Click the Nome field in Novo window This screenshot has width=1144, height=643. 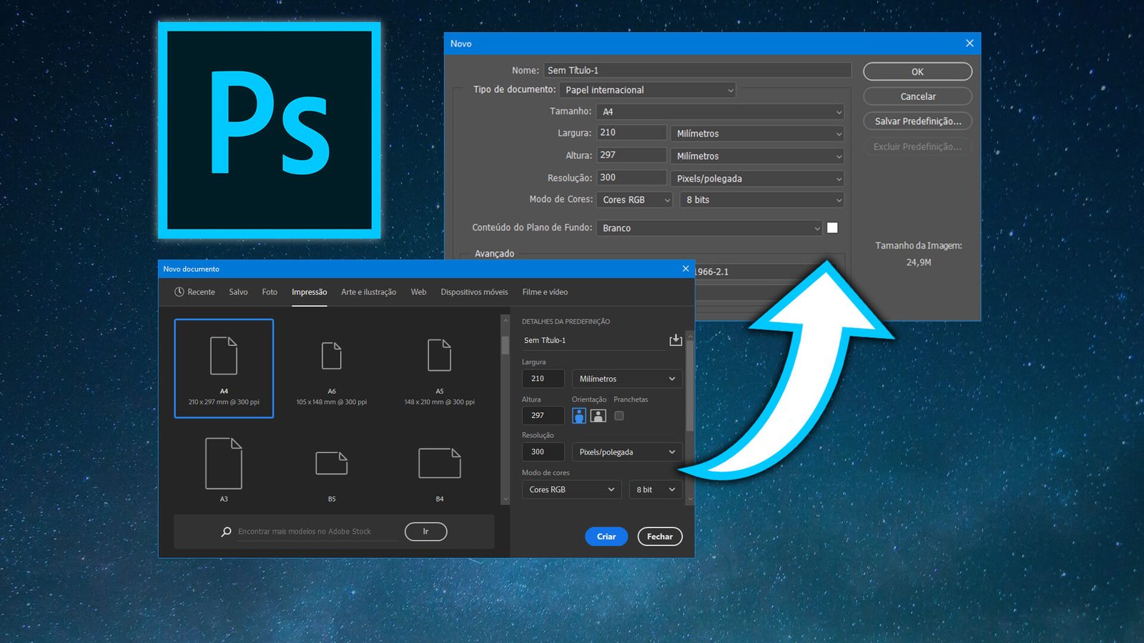click(x=697, y=70)
